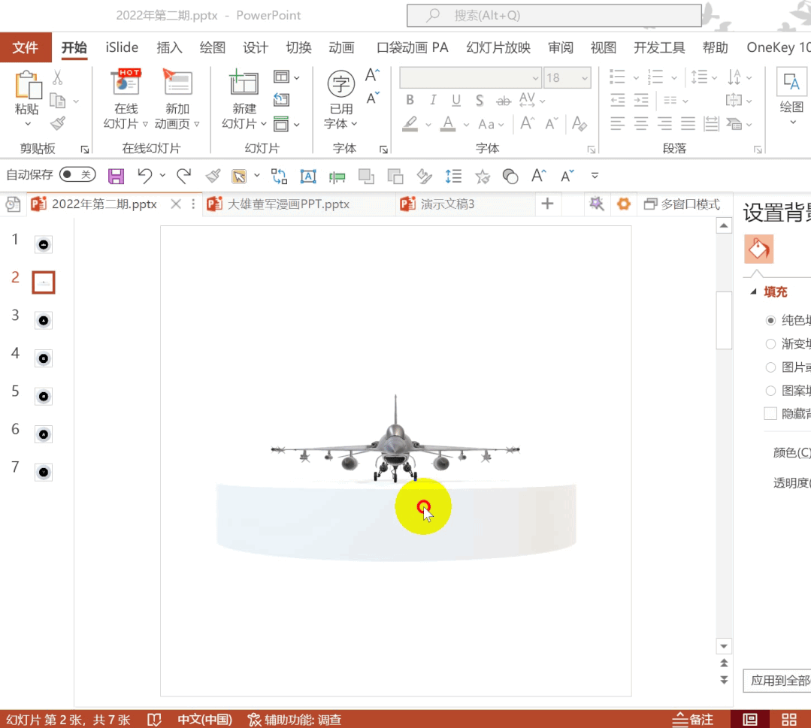This screenshot has height=728, width=811.
Task: Click the Normal view icon in status bar
Action: coord(750,719)
